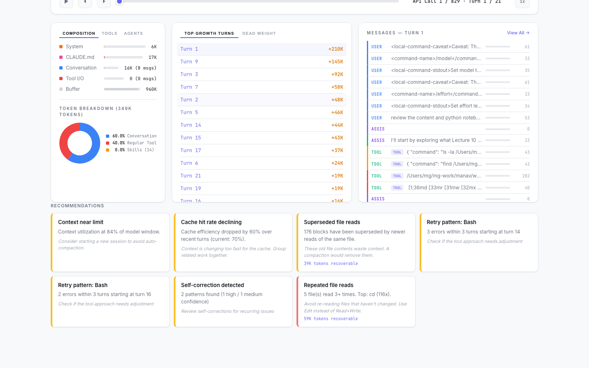The image size is (589, 368).
Task: Open the user message '<command-name>/effort</command...'
Action: click(x=449, y=94)
